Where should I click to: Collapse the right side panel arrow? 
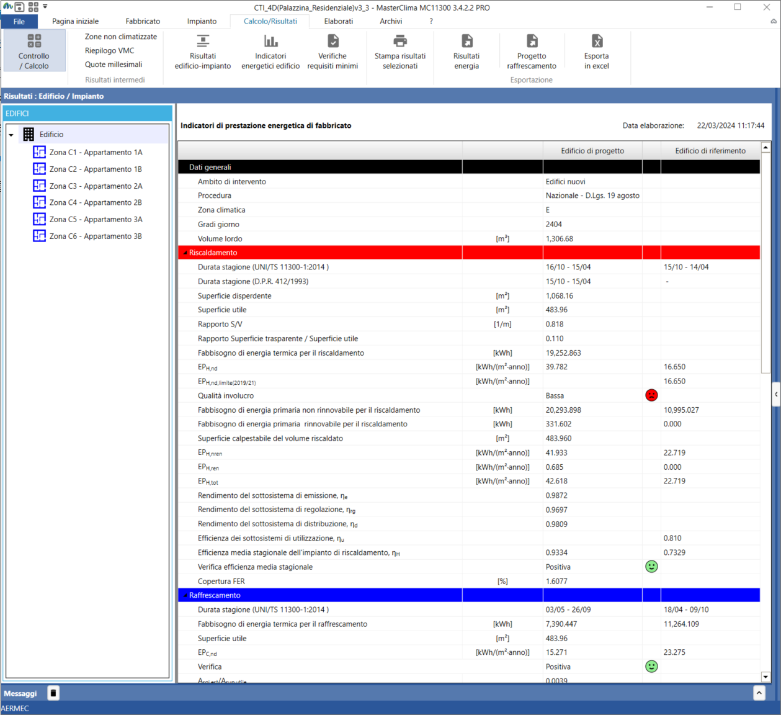776,394
